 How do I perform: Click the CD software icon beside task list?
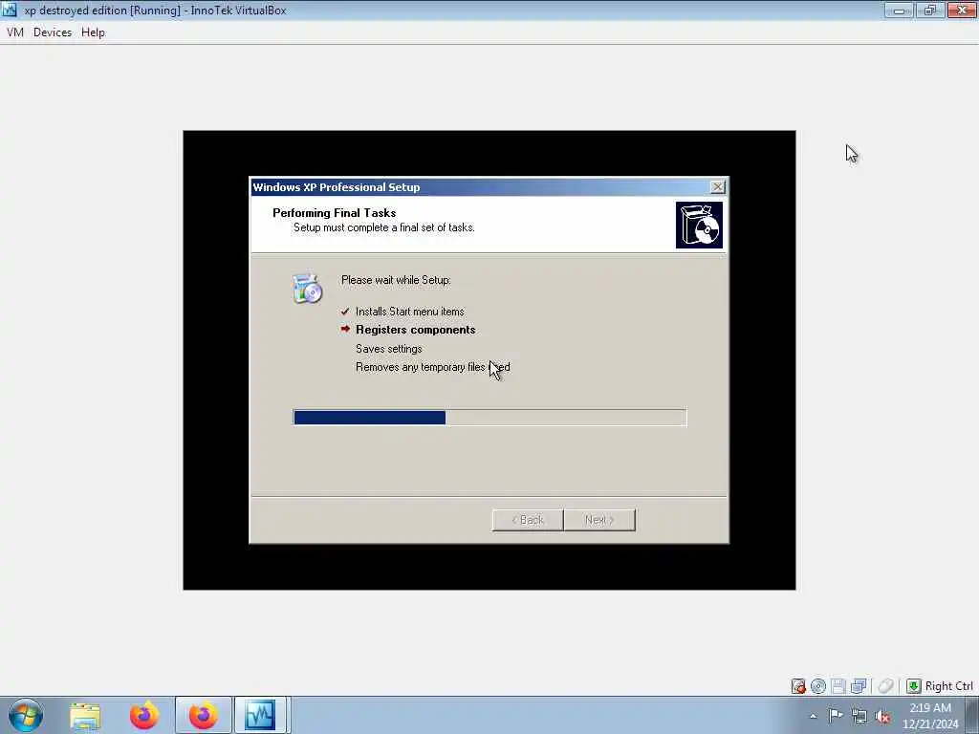(307, 289)
